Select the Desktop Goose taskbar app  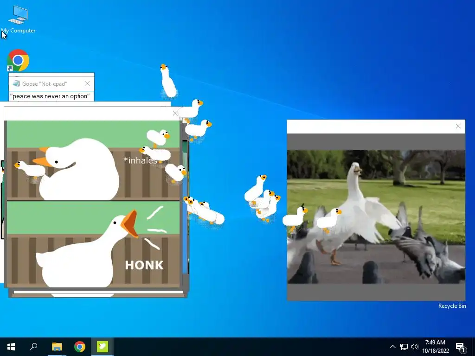[103, 347]
